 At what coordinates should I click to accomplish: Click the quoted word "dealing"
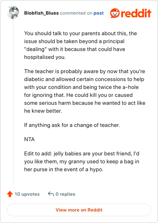point(36,49)
